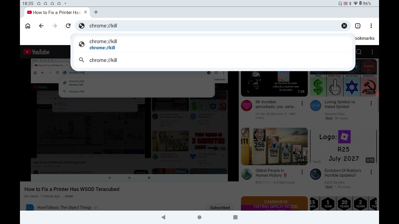Click the YouTube logo
Image resolution: width=399 pixels, height=224 pixels.
pos(36,52)
